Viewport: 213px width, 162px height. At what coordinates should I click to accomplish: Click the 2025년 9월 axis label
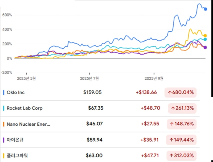[x=154, y=78]
